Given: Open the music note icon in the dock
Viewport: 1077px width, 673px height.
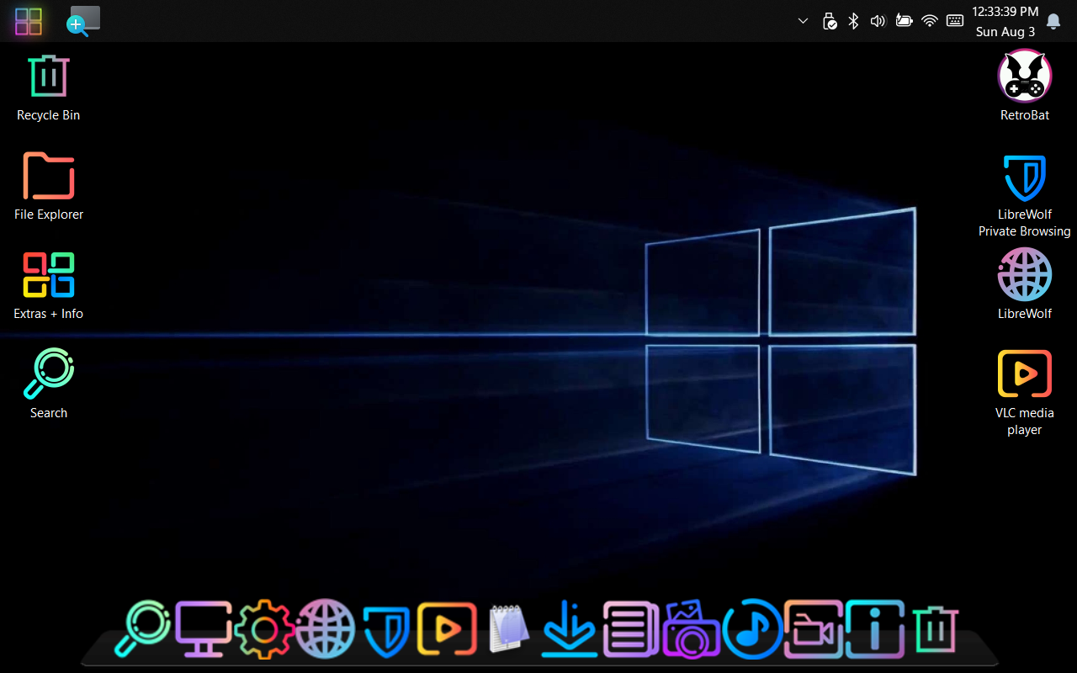Looking at the screenshot, I should (752, 629).
